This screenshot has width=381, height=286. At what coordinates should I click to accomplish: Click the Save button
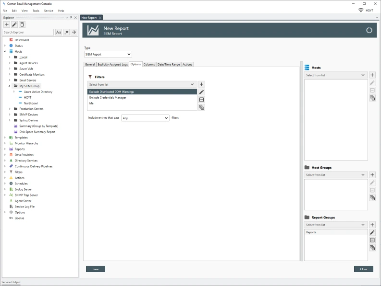[x=96, y=269]
